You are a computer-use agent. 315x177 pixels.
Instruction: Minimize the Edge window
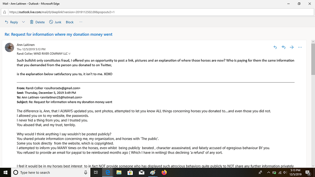[289, 4]
